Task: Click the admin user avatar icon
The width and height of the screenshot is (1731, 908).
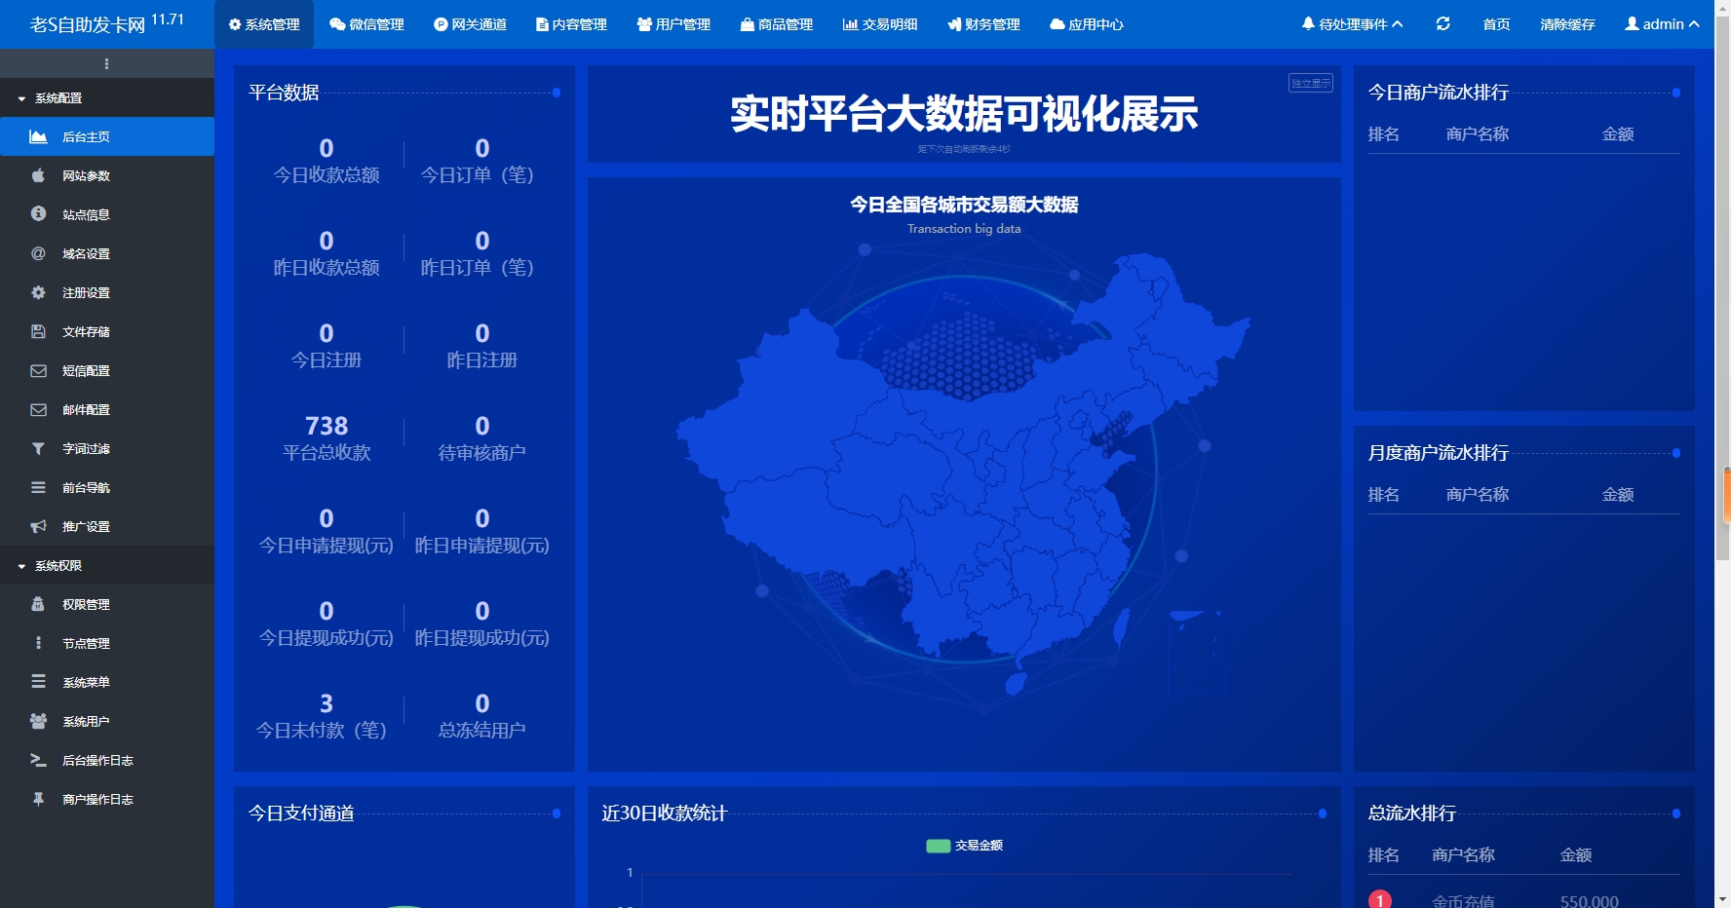Action: click(x=1632, y=23)
